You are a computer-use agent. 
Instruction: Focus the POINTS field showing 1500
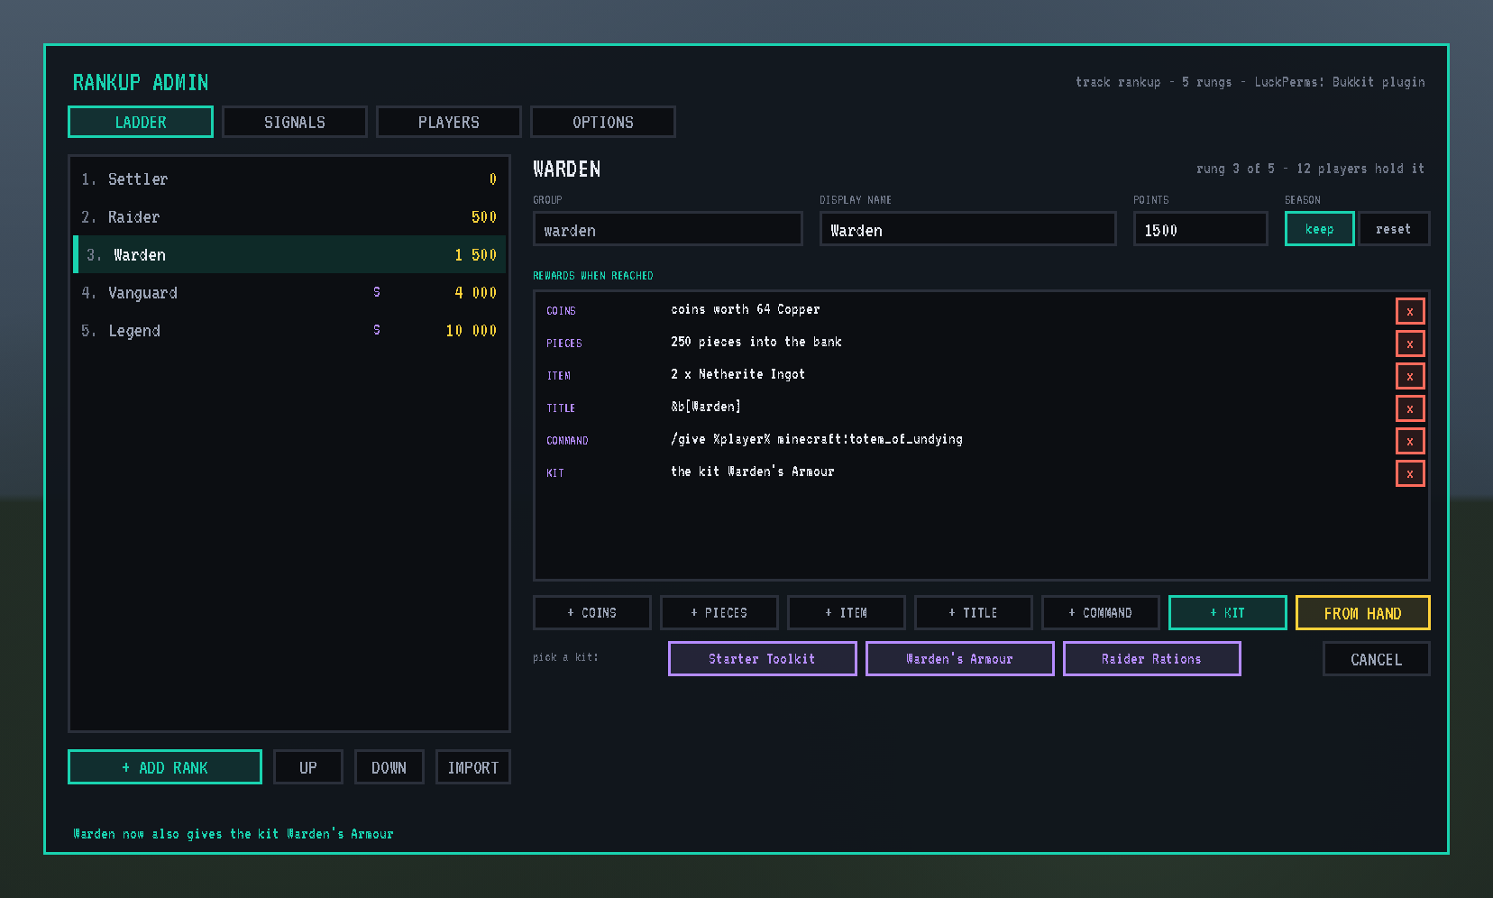point(1201,229)
